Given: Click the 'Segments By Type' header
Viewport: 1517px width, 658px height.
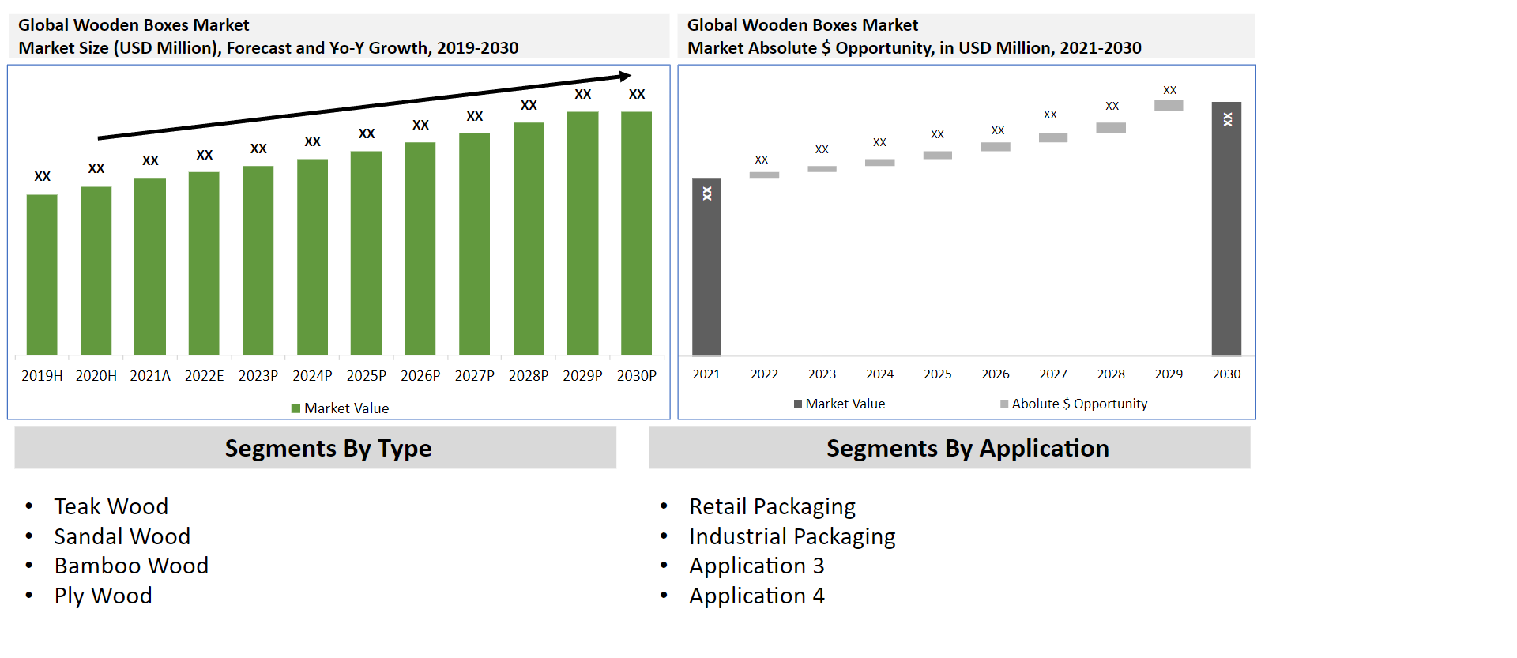Looking at the screenshot, I should coord(315,448).
